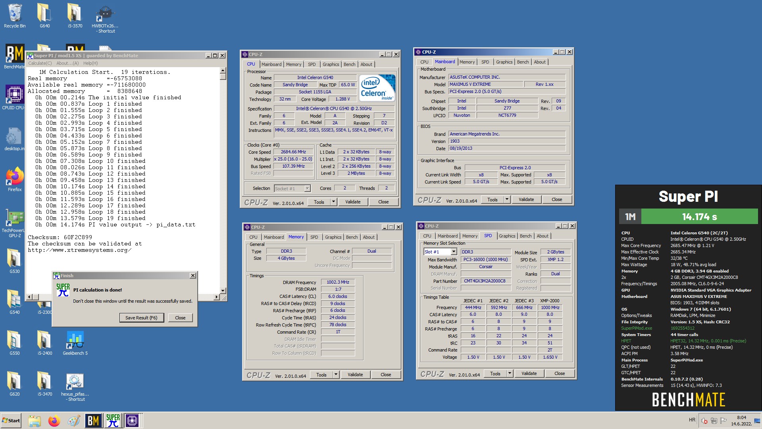Click Close in the Finish dialog
Screen dimensions: 762x429
[x=180, y=318]
